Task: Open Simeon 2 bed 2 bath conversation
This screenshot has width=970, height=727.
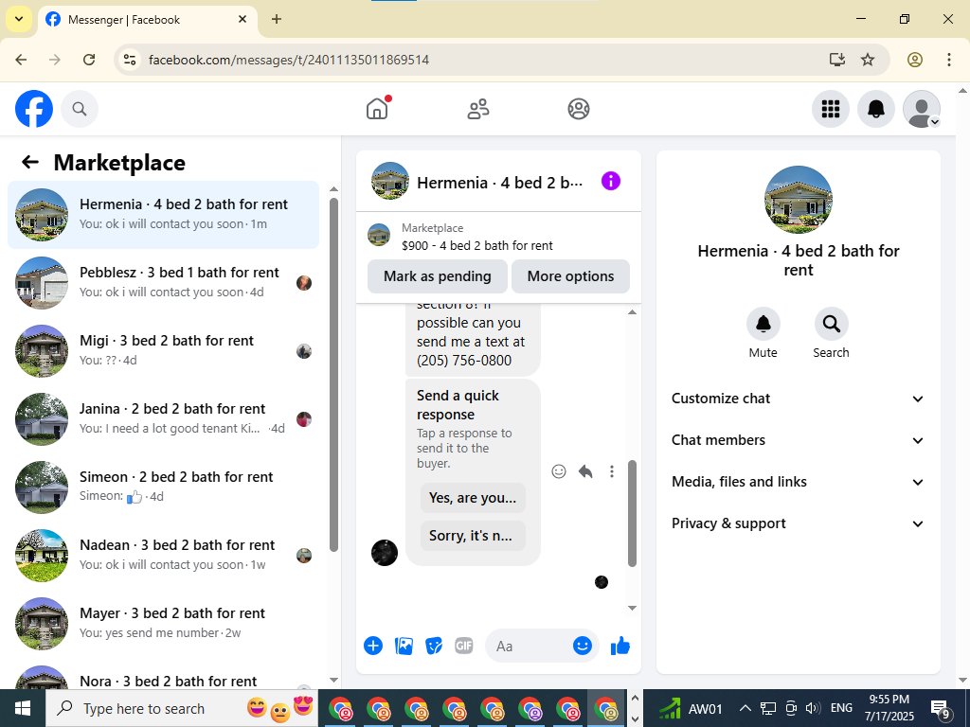Action: click(x=163, y=487)
